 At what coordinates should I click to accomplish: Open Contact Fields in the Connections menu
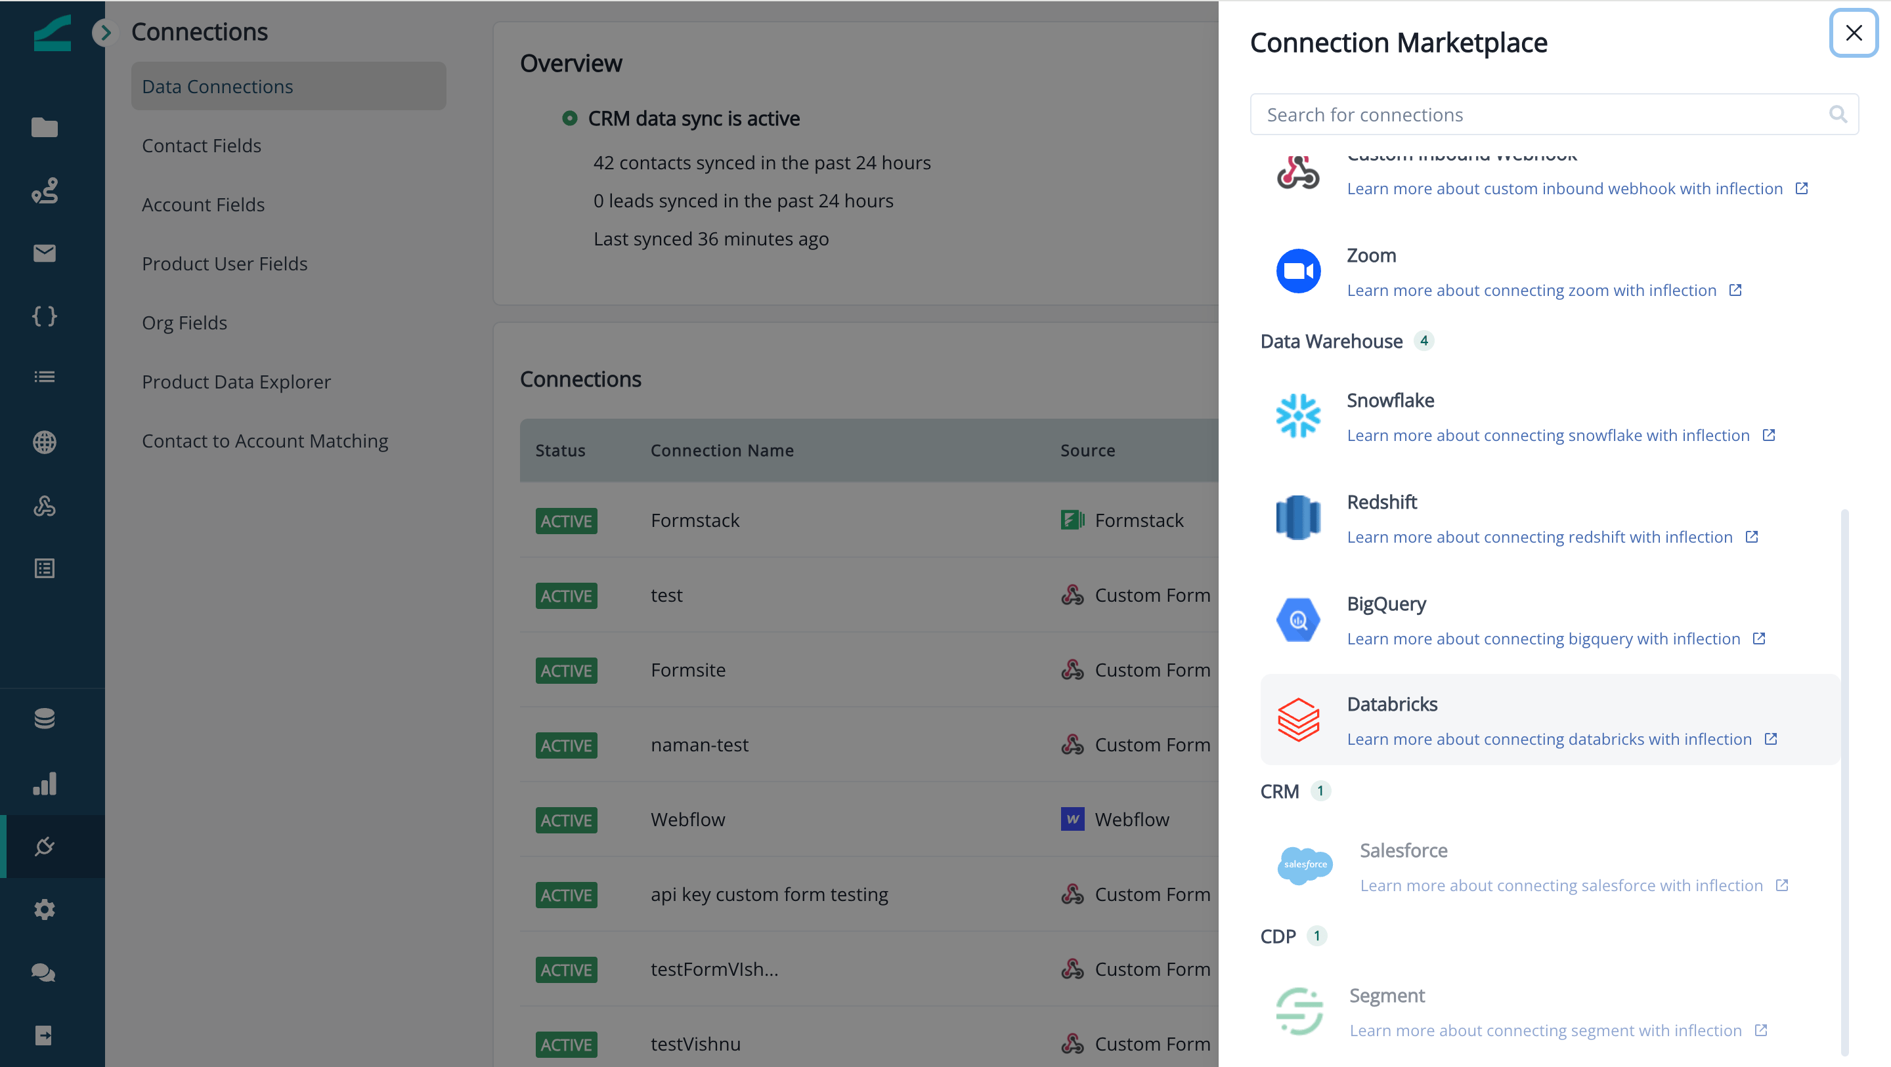pyautogui.click(x=202, y=145)
